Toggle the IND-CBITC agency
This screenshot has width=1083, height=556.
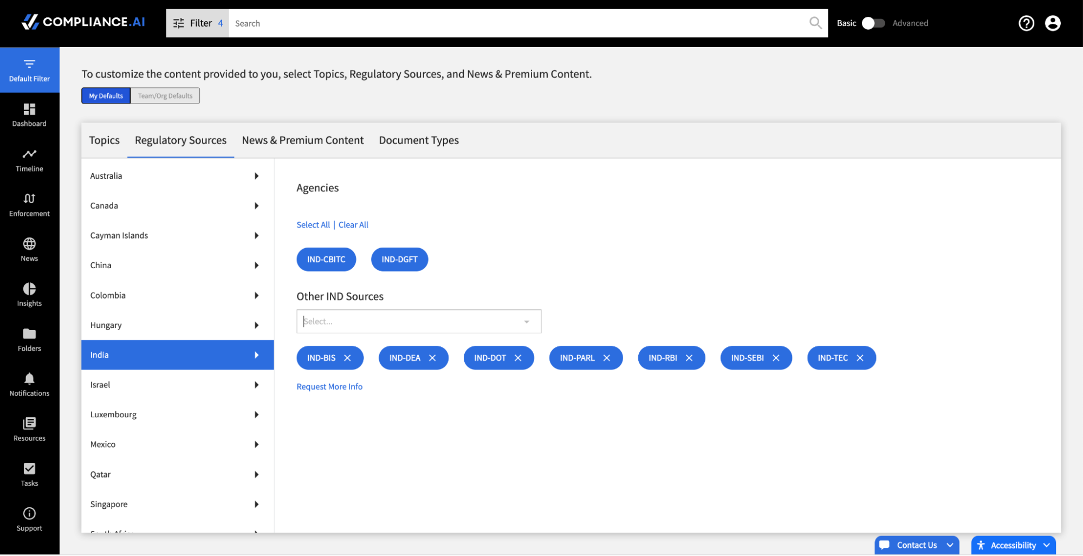(x=326, y=260)
